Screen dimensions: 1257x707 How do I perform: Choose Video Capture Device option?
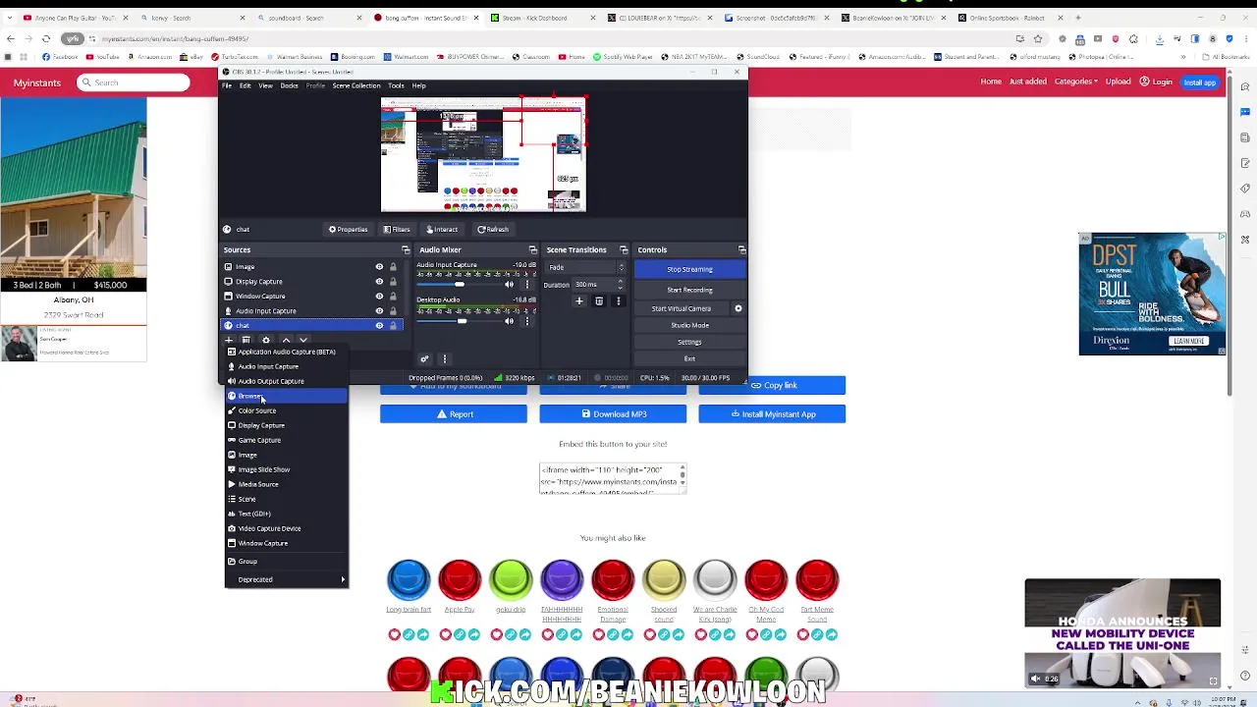[x=286, y=528]
